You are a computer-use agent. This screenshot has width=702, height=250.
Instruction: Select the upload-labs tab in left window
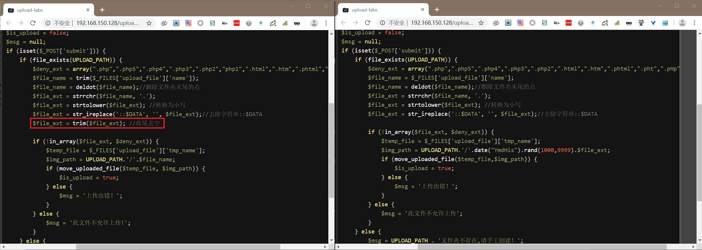(48, 10)
